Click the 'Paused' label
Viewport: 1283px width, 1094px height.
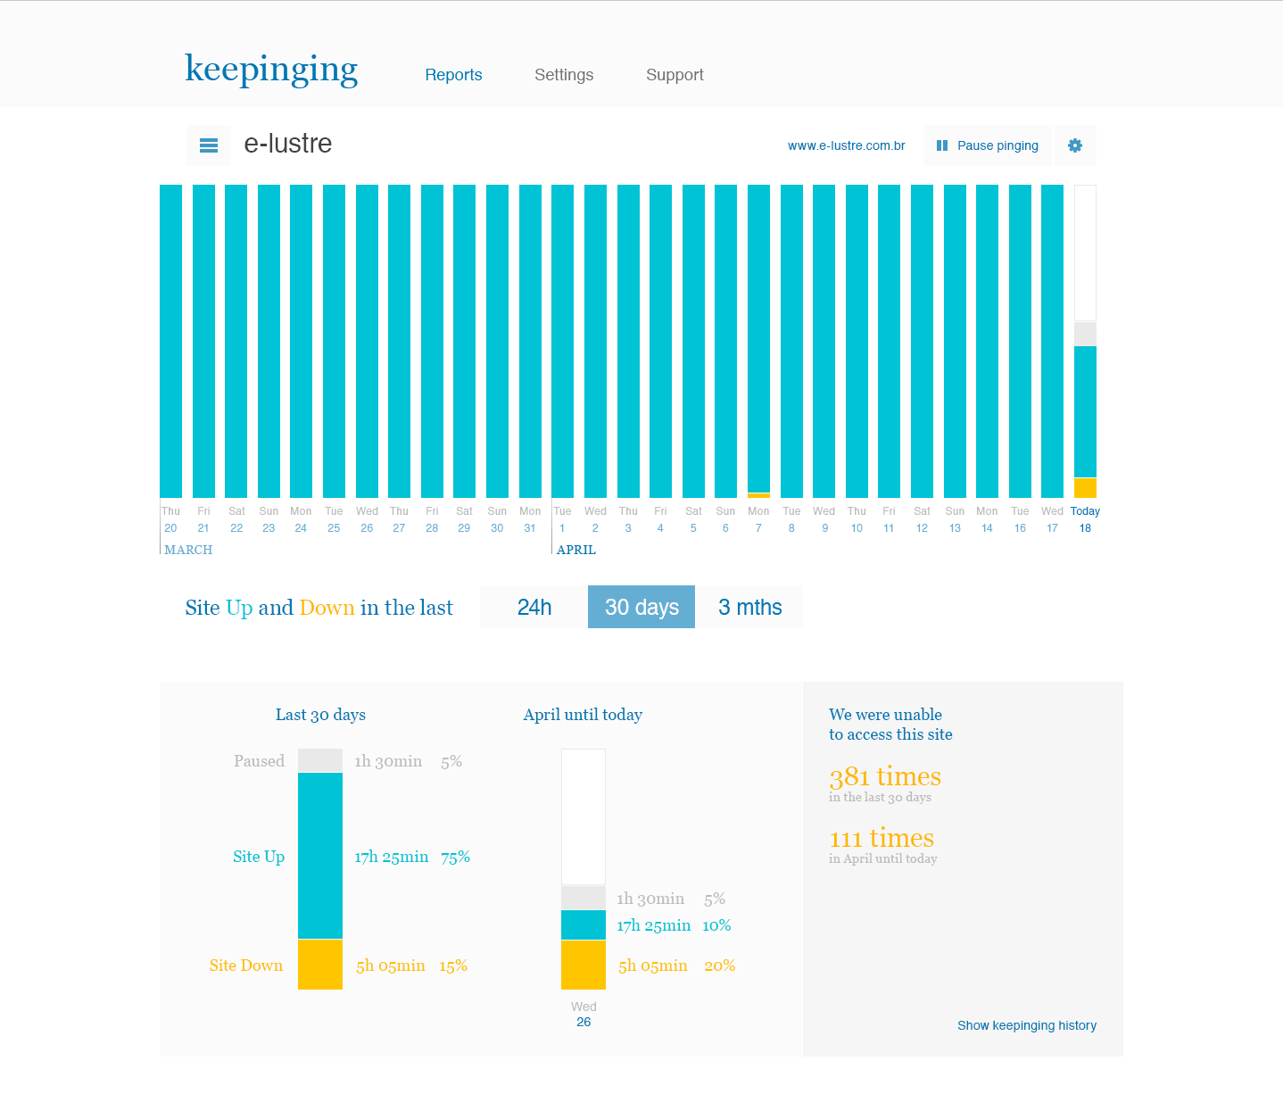coord(259,761)
